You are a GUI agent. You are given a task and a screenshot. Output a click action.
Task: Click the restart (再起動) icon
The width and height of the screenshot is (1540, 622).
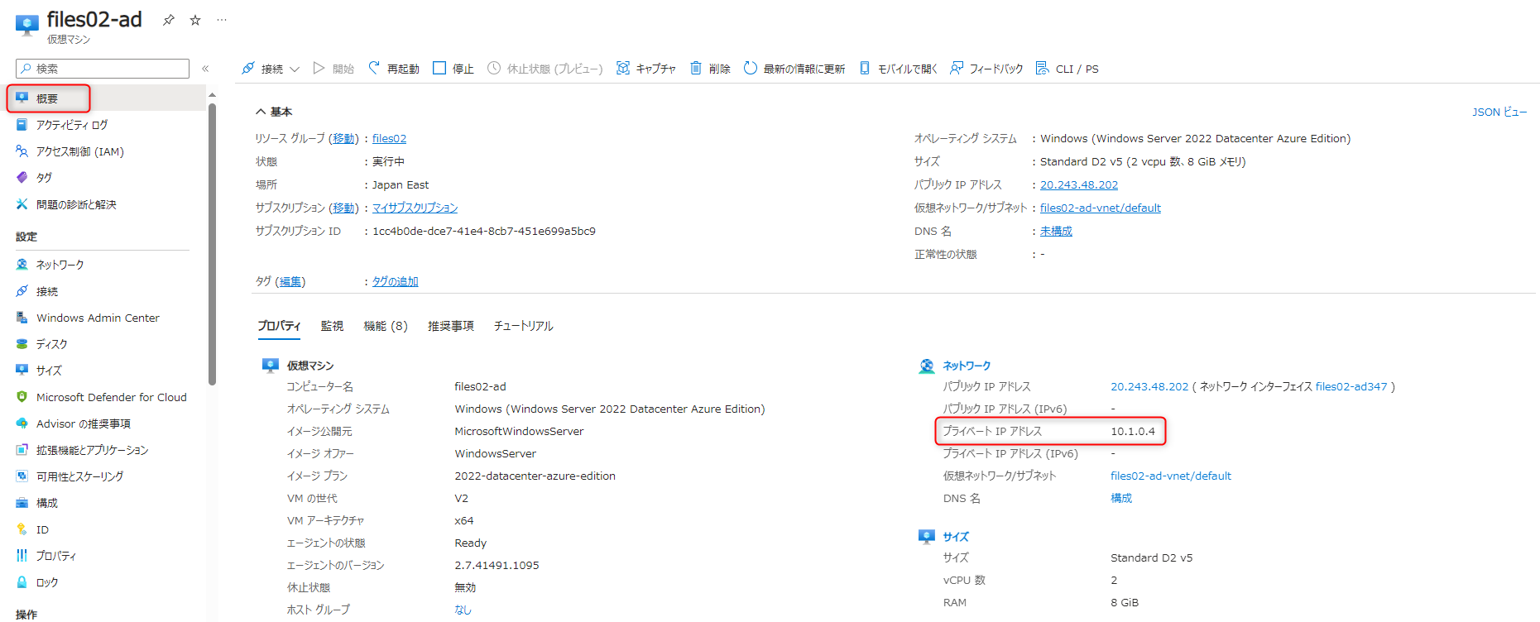point(374,68)
